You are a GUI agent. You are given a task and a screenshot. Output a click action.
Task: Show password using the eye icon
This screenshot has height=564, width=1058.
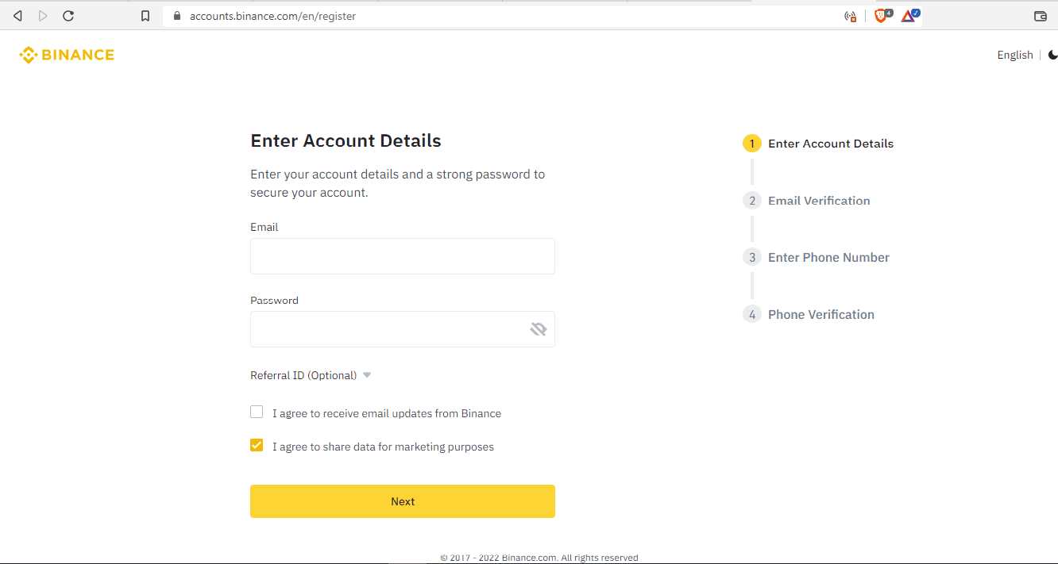pyautogui.click(x=538, y=329)
